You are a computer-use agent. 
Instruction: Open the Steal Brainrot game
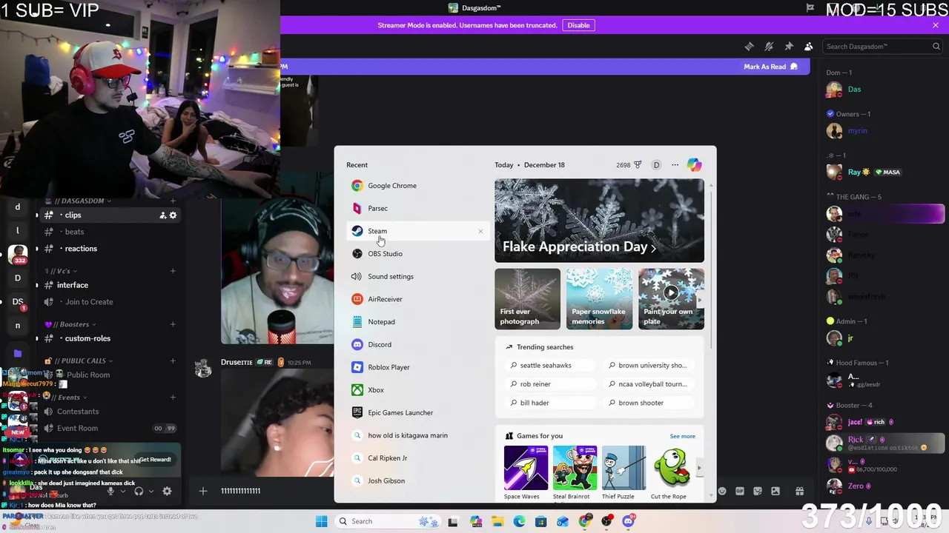click(575, 472)
